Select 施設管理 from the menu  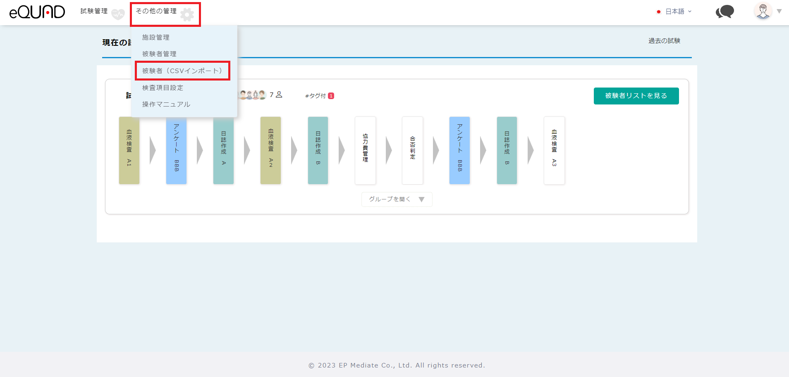[156, 37]
